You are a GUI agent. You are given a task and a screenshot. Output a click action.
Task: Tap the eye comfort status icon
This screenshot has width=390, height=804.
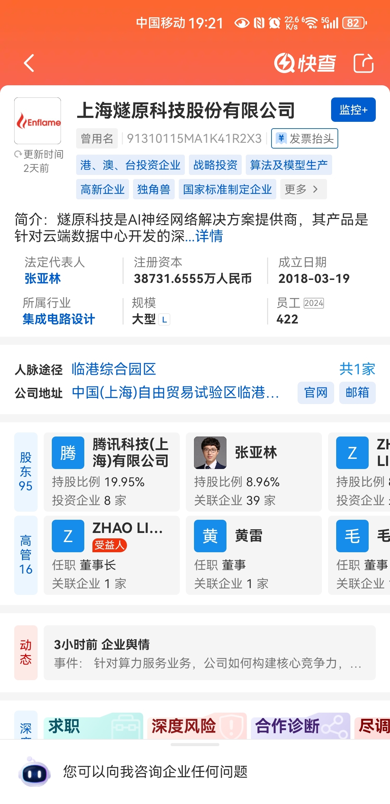pyautogui.click(x=242, y=23)
